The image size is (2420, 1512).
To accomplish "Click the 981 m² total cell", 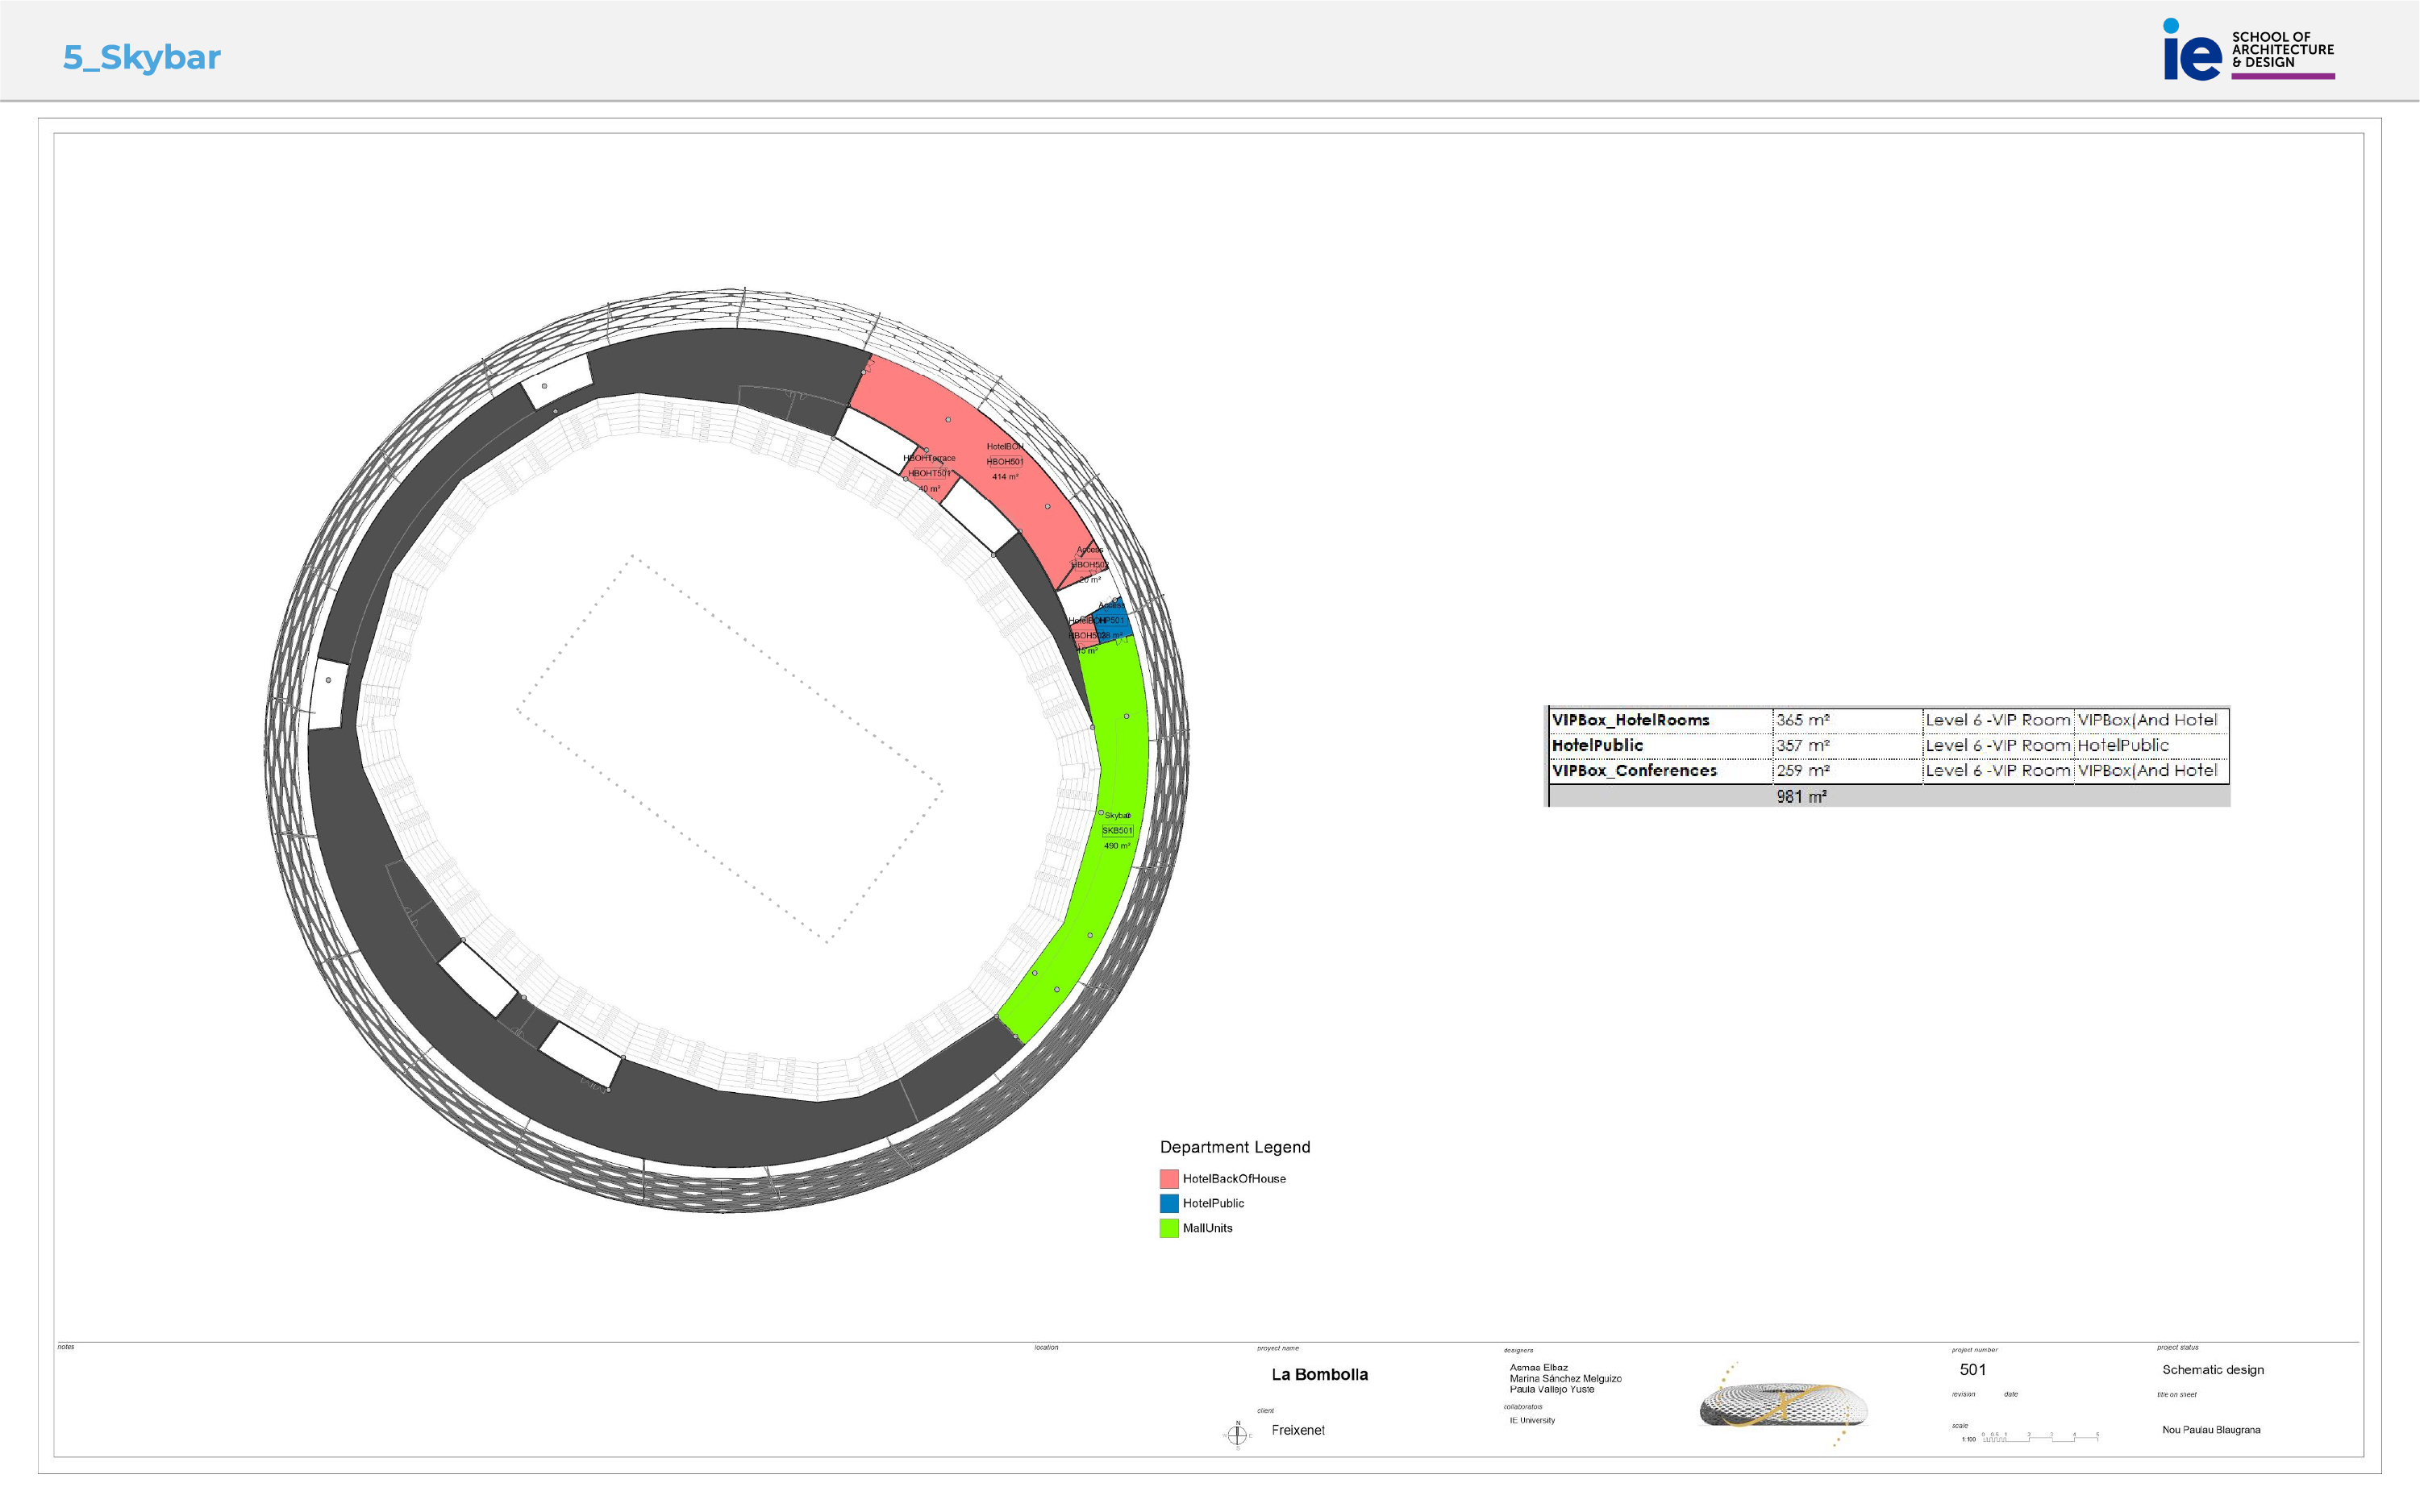I will [1801, 797].
